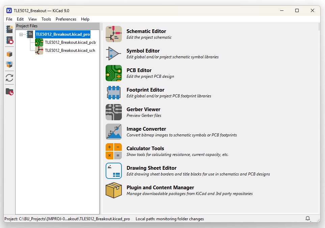The image size is (325, 228).
Task: Open the Gerber Viewer icon
Action: (x=114, y=112)
